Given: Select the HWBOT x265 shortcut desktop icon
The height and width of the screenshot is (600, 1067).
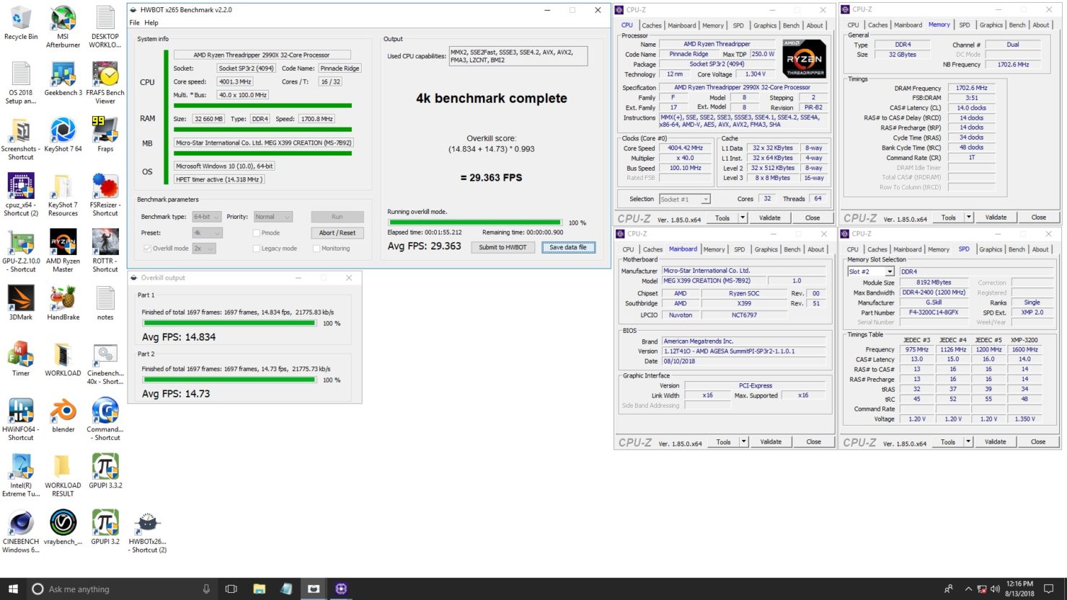Looking at the screenshot, I should tap(148, 533).
